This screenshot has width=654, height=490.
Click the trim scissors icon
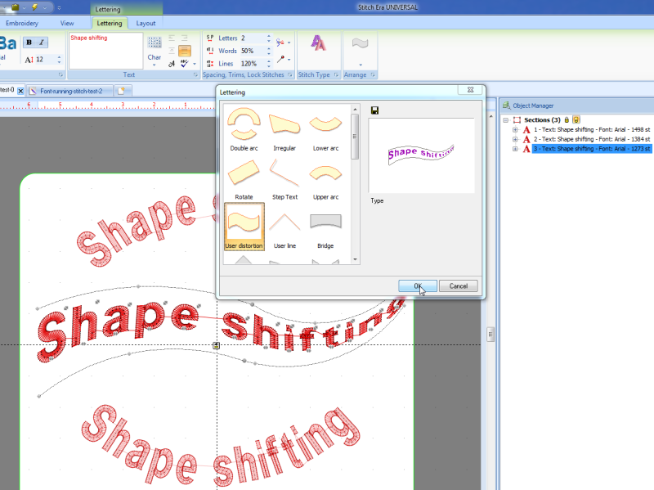(x=280, y=43)
